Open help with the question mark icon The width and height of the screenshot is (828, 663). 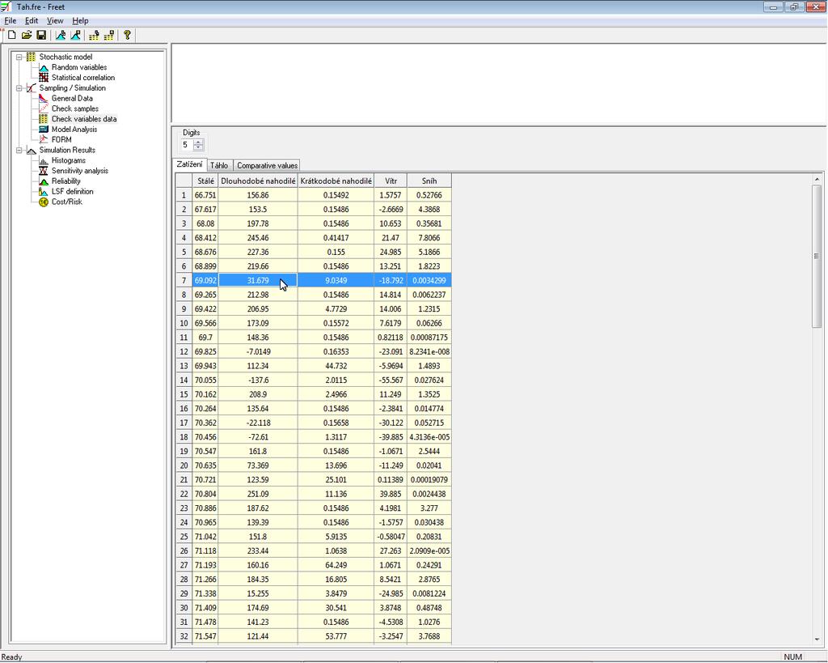tap(127, 36)
